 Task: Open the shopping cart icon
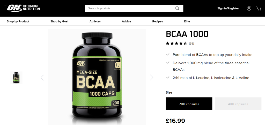click(259, 9)
